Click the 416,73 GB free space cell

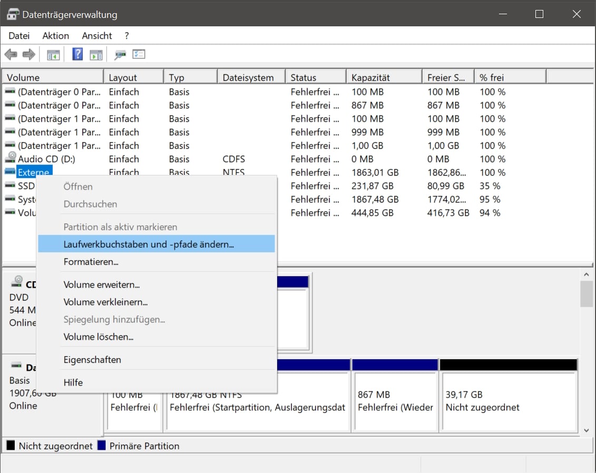point(448,213)
